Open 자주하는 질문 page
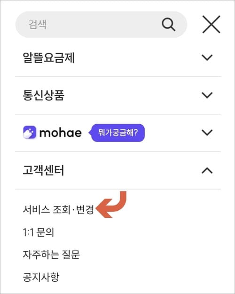The image size is (235, 294). [x=51, y=254]
